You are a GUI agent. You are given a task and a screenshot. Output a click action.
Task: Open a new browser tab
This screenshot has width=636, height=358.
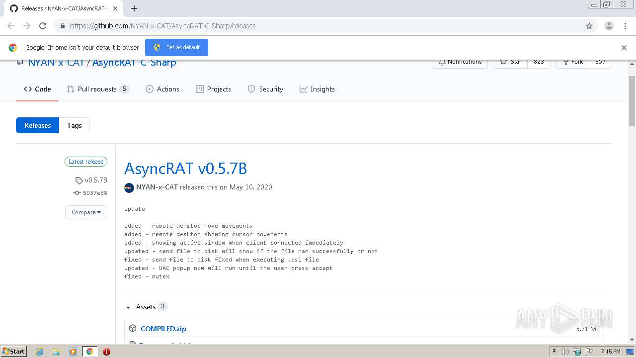pyautogui.click(x=134, y=8)
